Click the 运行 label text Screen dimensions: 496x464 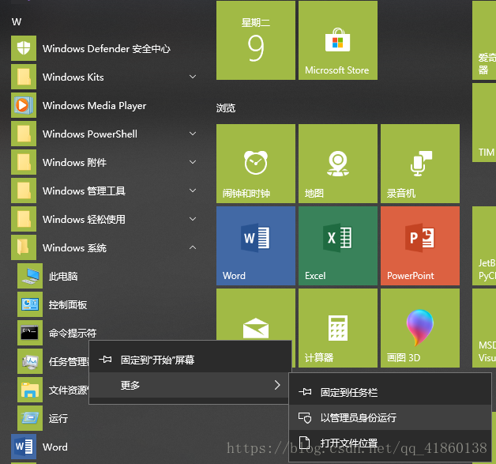pos(58,418)
